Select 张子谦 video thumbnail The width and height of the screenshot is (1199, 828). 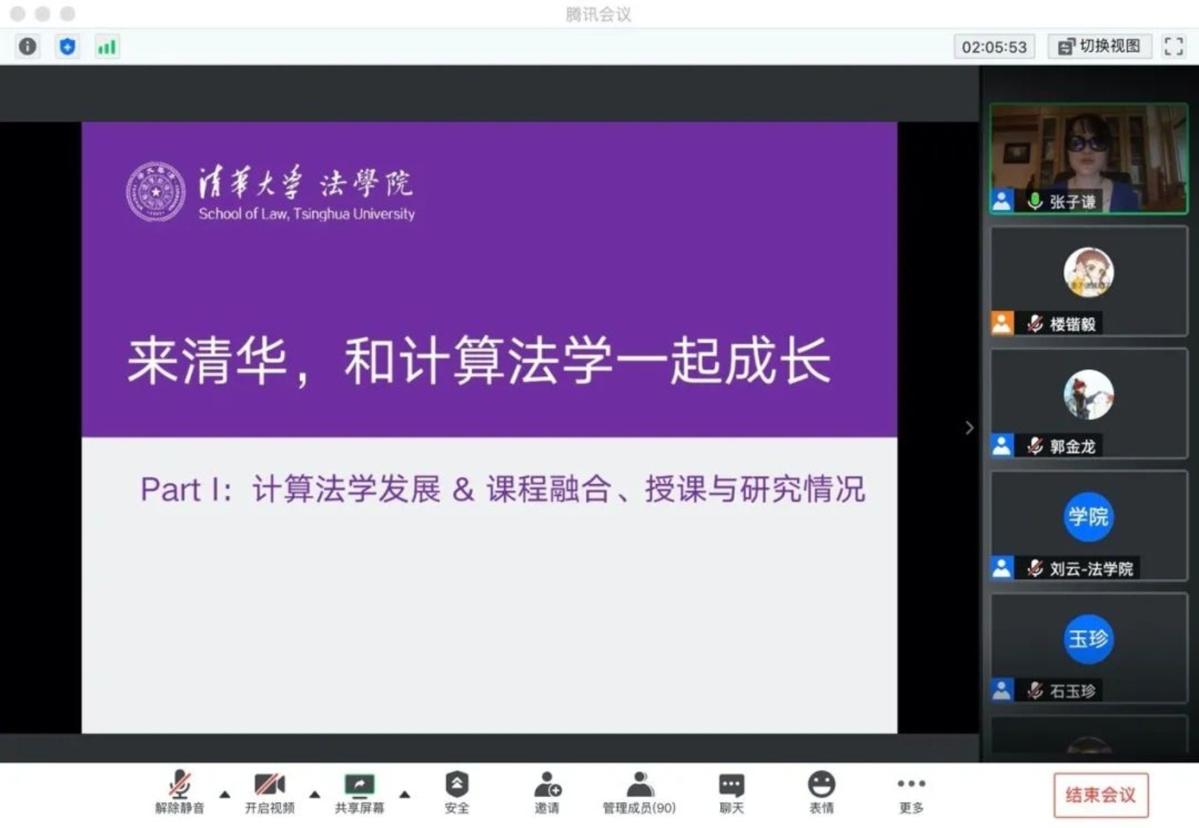pyautogui.click(x=1089, y=159)
